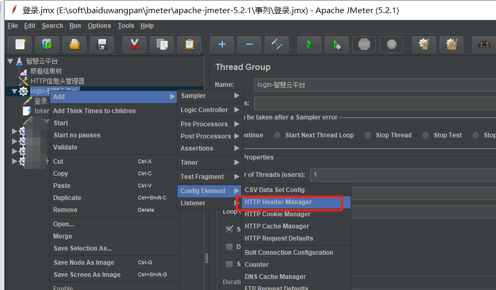Viewport: 496px width, 290px height.
Task: Open the Tools menu
Action: (126, 26)
